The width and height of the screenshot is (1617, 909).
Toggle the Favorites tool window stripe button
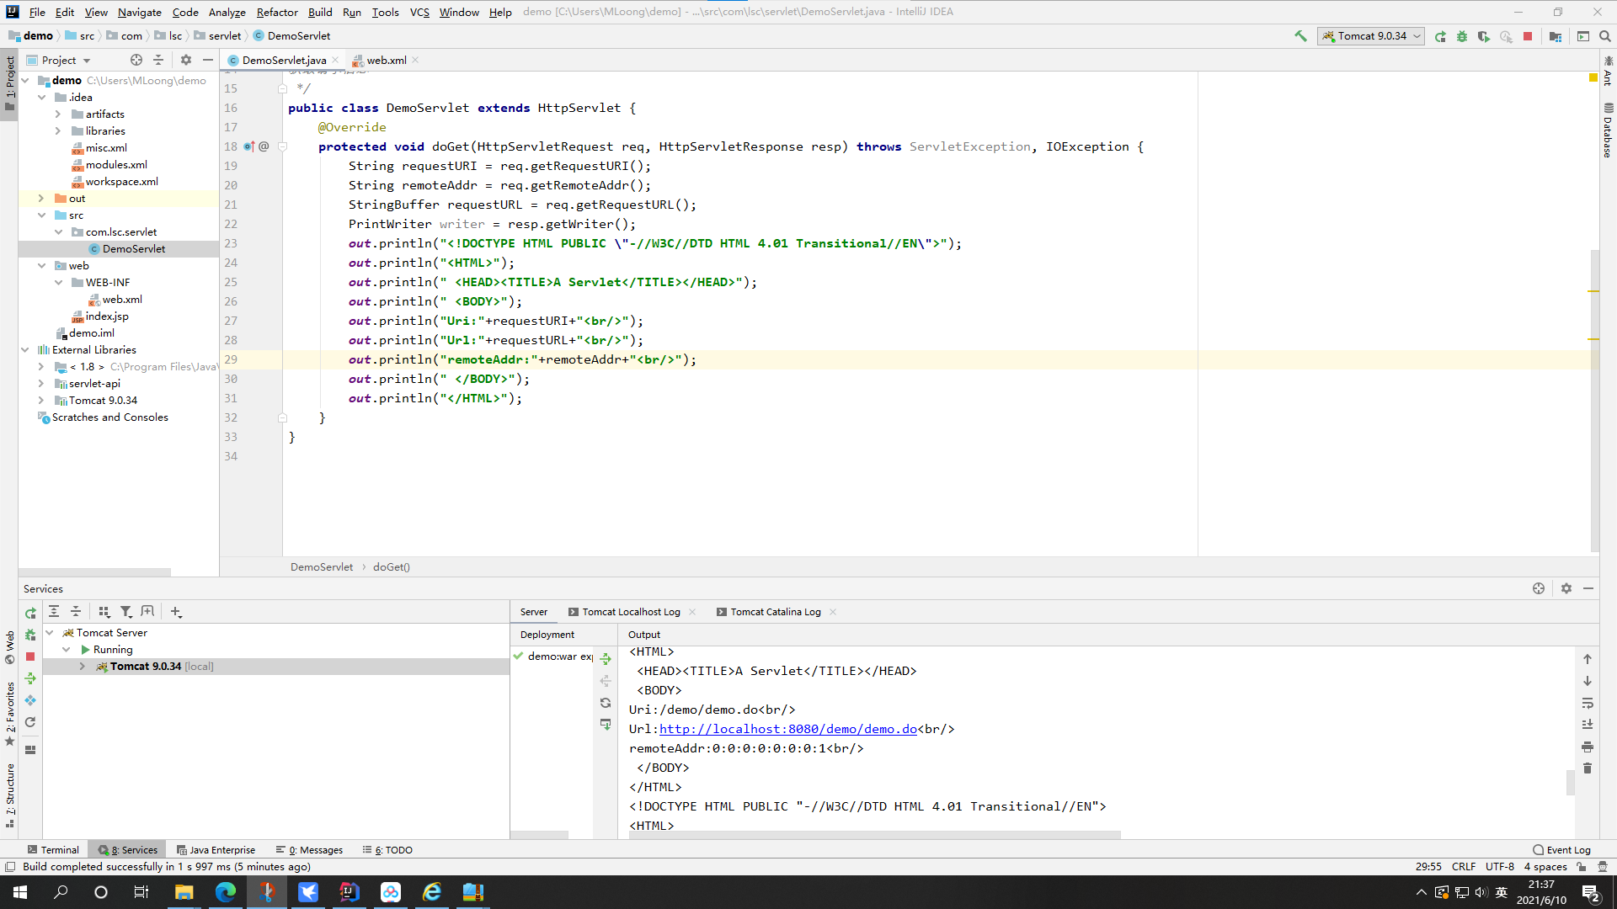9,714
